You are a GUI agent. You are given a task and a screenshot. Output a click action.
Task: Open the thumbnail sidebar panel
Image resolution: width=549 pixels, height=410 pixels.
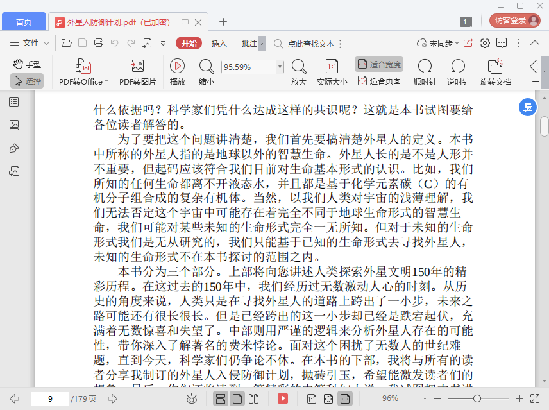[14, 125]
